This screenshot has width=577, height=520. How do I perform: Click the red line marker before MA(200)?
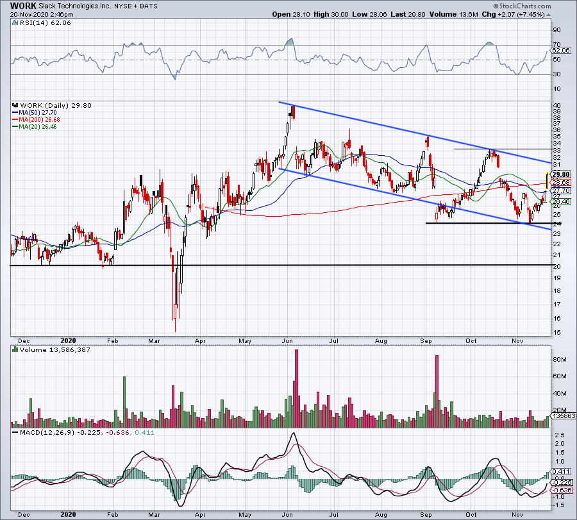(x=15, y=120)
